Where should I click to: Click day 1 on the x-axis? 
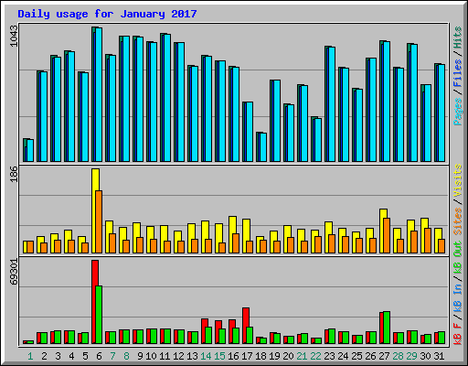[30, 356]
